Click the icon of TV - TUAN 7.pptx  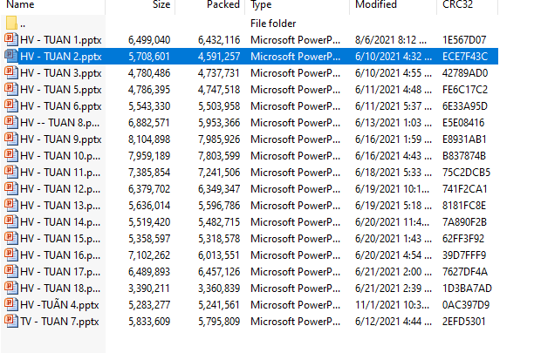[11, 322]
